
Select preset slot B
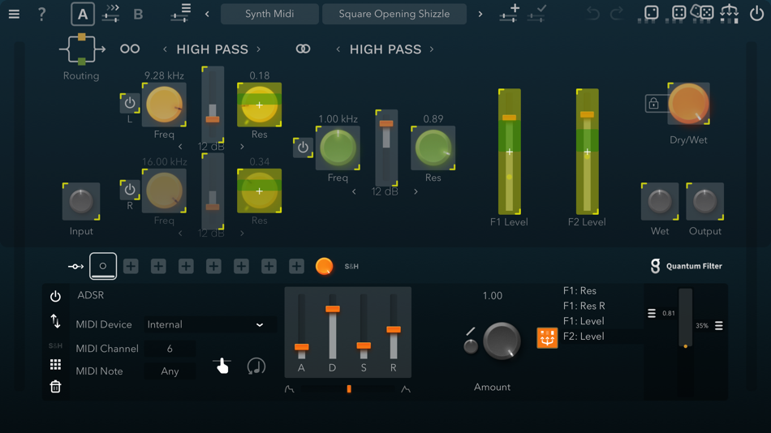point(138,14)
